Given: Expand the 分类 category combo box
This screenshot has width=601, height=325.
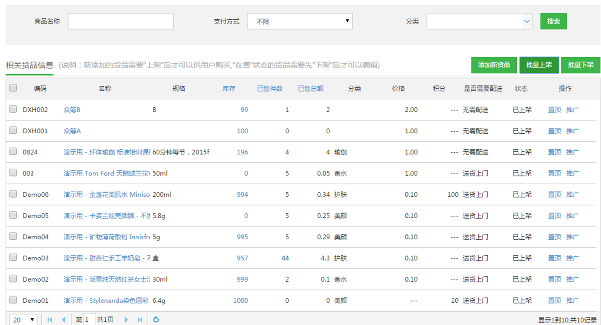Looking at the screenshot, I should (x=527, y=21).
